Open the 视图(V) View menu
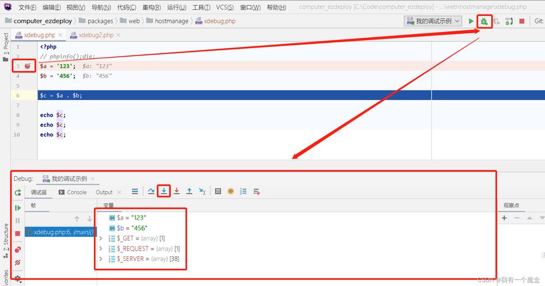Image resolution: width=545 pixels, height=286 pixels. [x=76, y=7]
